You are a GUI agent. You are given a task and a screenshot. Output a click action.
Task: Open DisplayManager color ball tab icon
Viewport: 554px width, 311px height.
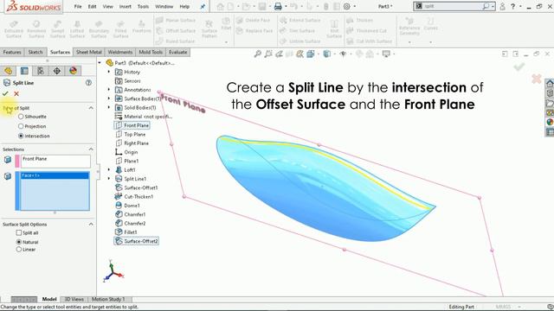73,71
